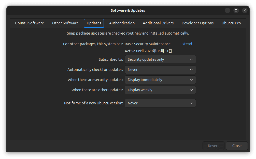Open the 'Automatically check for updates' dropdown
Screen dimensions: 256x159
(160, 70)
